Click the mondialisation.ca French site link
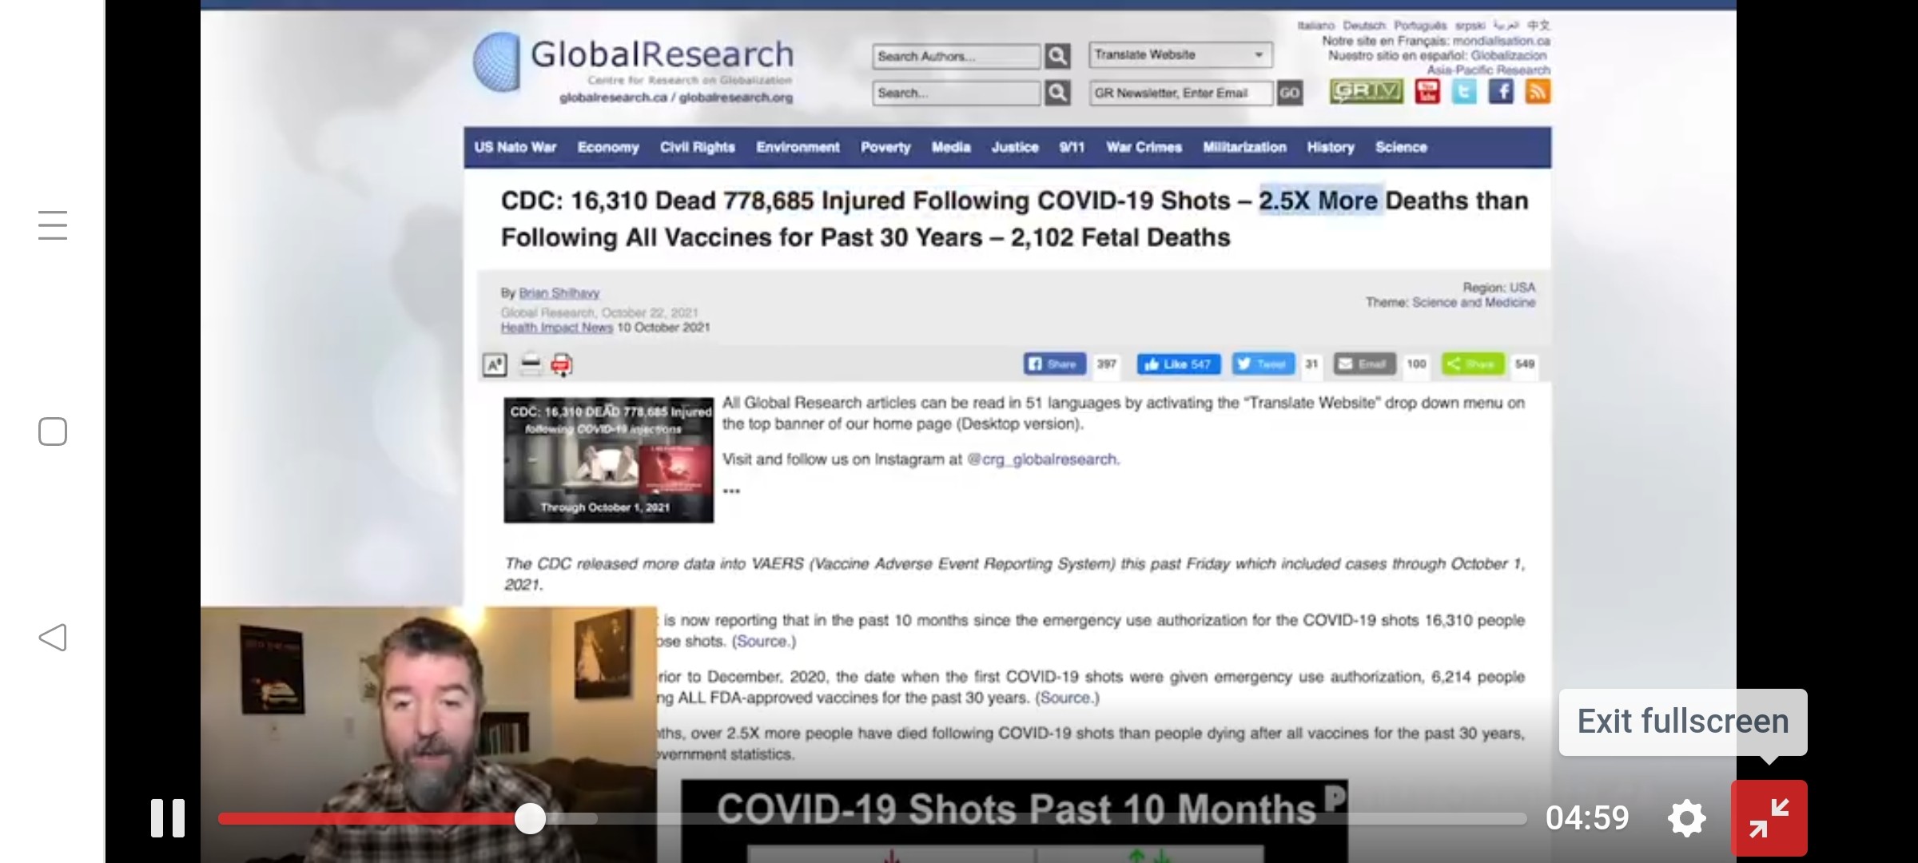1918x863 pixels. (1502, 41)
